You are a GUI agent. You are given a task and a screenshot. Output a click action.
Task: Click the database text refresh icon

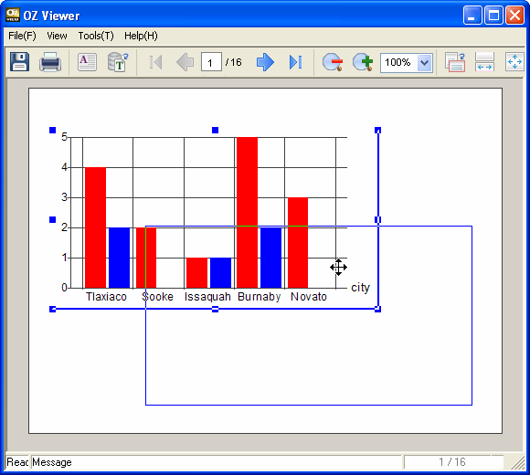click(118, 62)
